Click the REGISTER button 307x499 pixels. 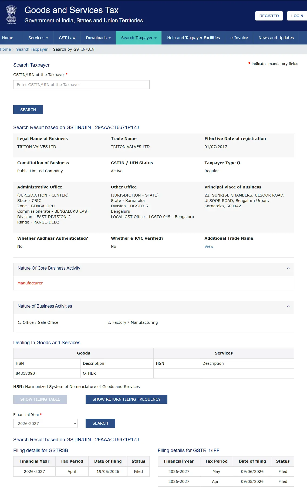tap(269, 16)
